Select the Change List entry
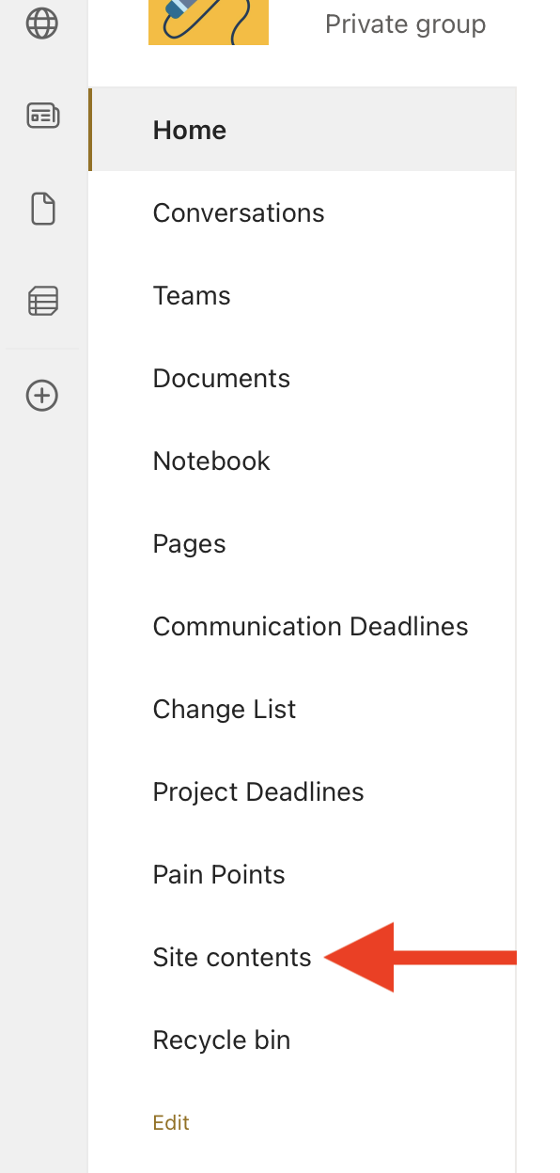Viewport: 560px width, 1173px height. 224,709
